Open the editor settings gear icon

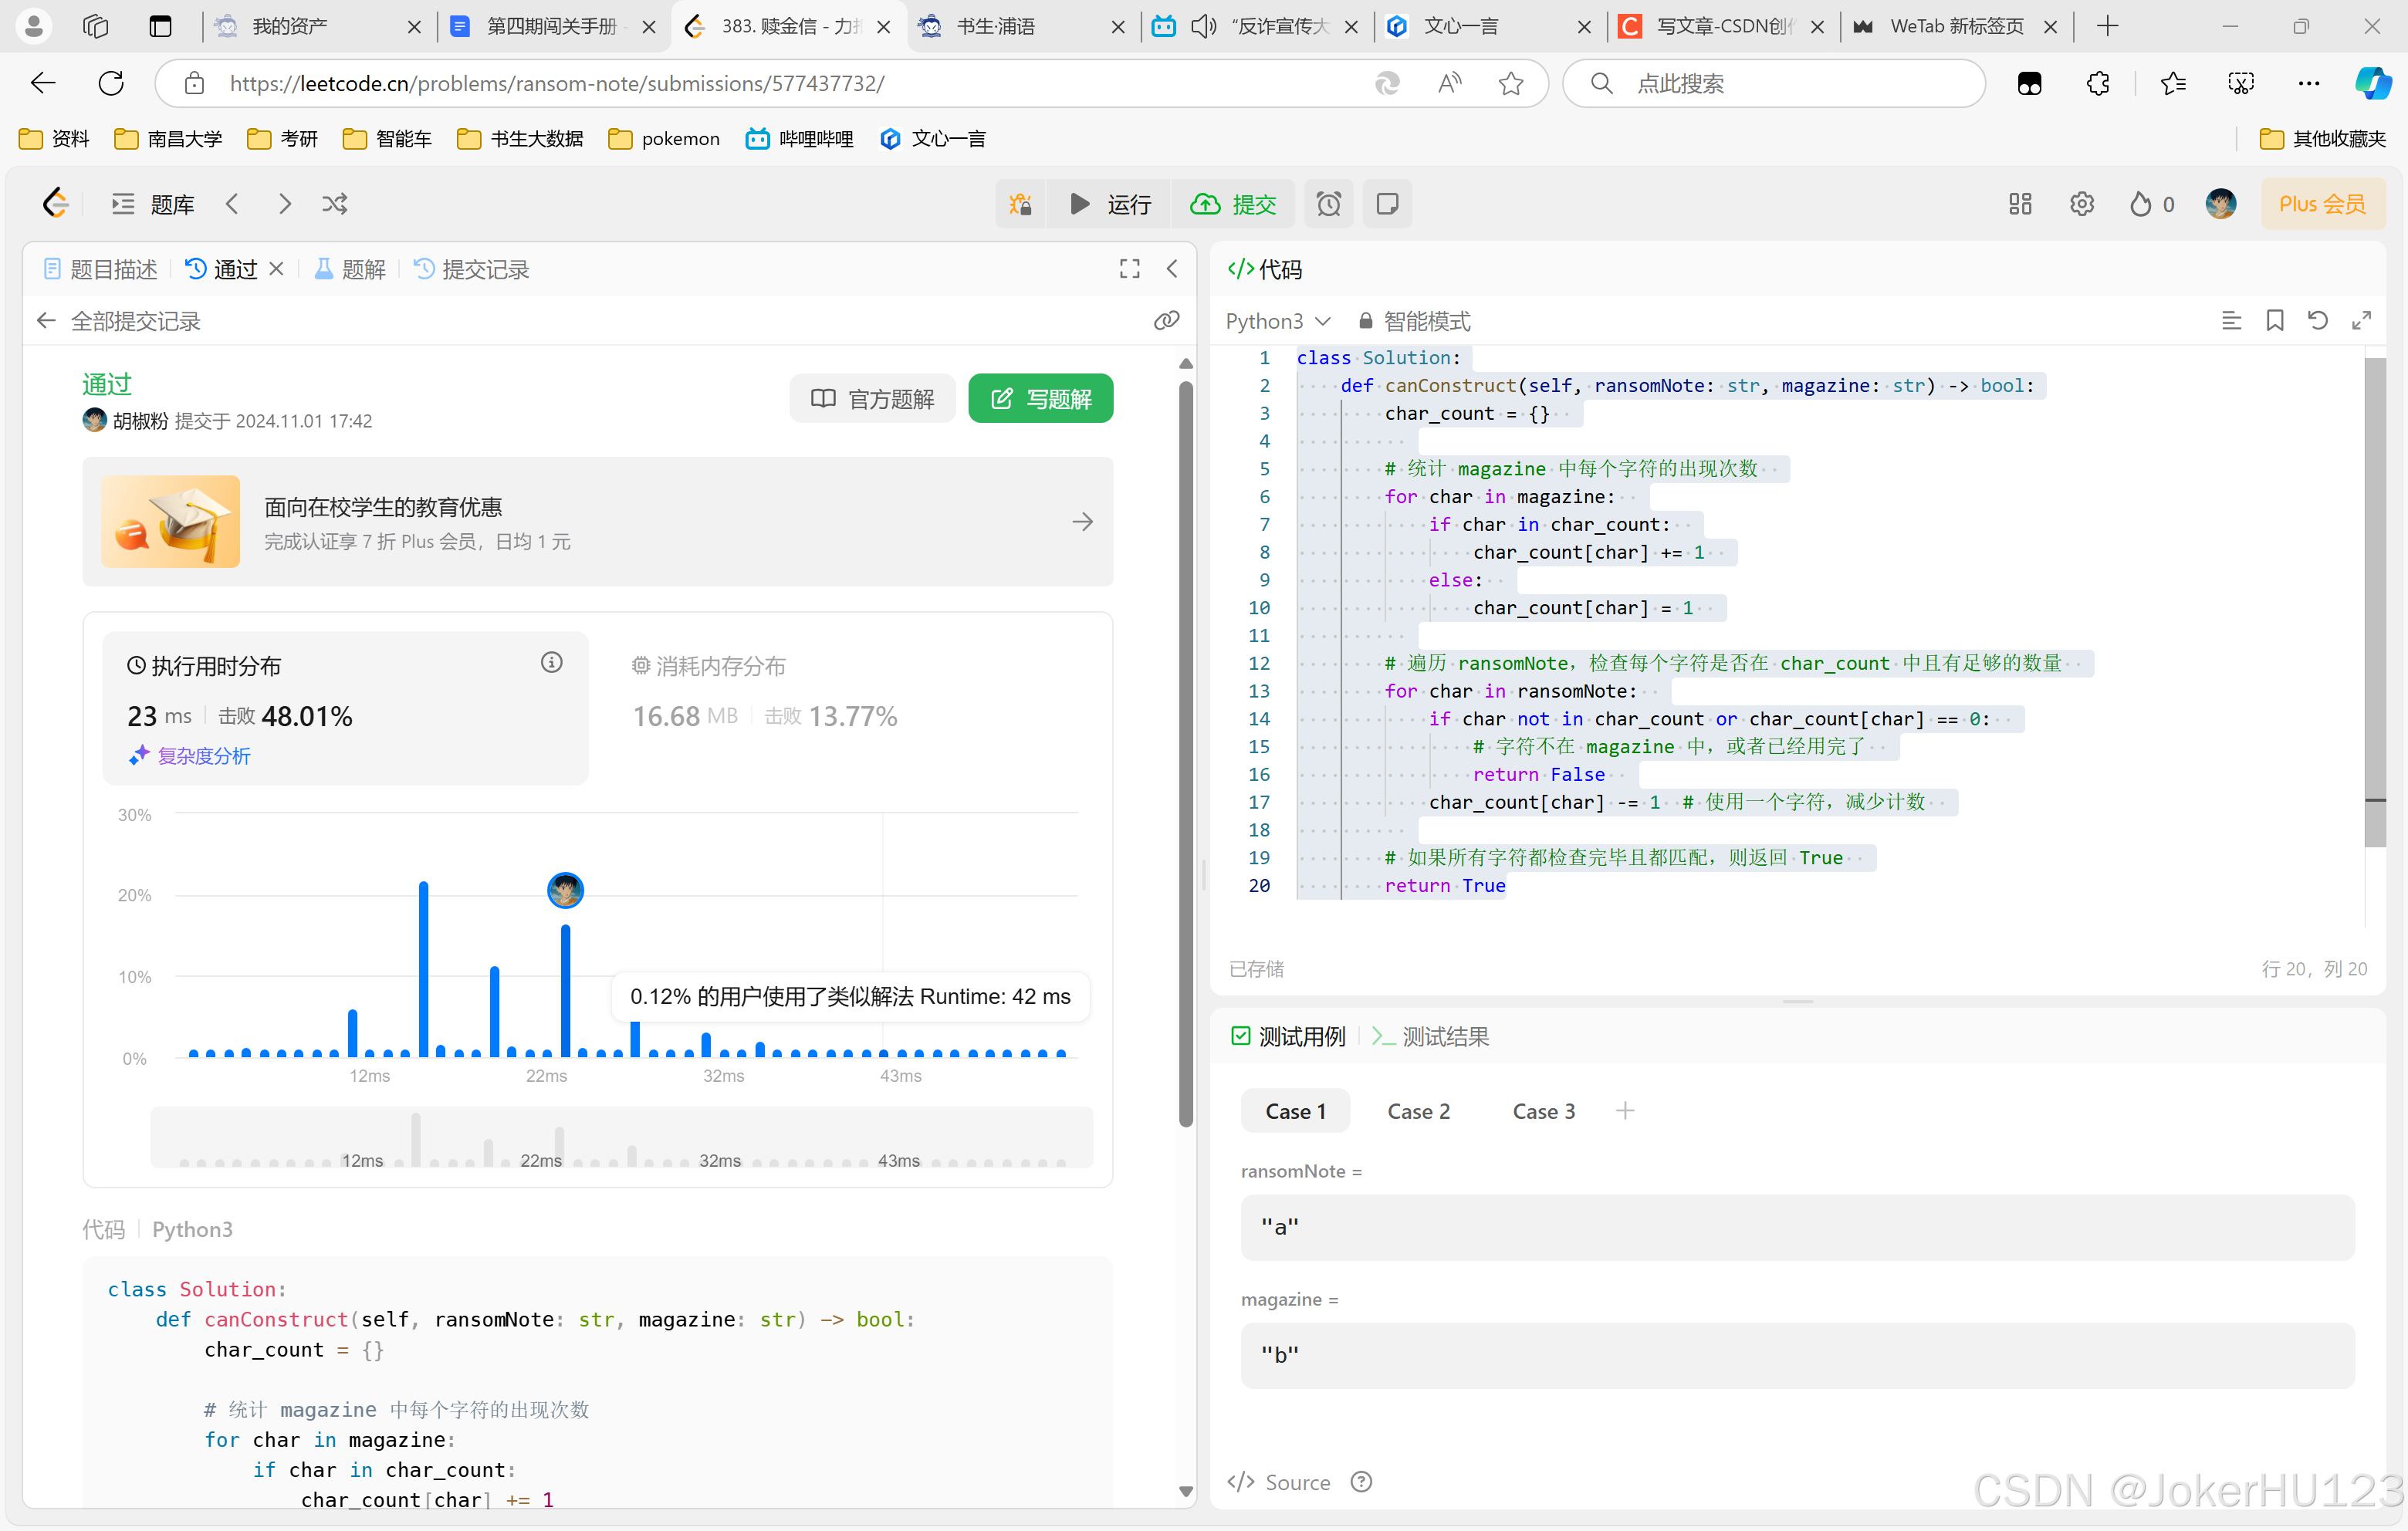coord(2082,204)
